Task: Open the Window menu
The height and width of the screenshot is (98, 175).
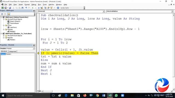Action: (59, 5)
